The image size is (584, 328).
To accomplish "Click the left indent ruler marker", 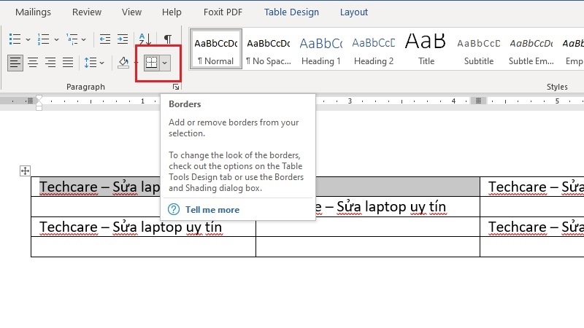I will click(39, 107).
